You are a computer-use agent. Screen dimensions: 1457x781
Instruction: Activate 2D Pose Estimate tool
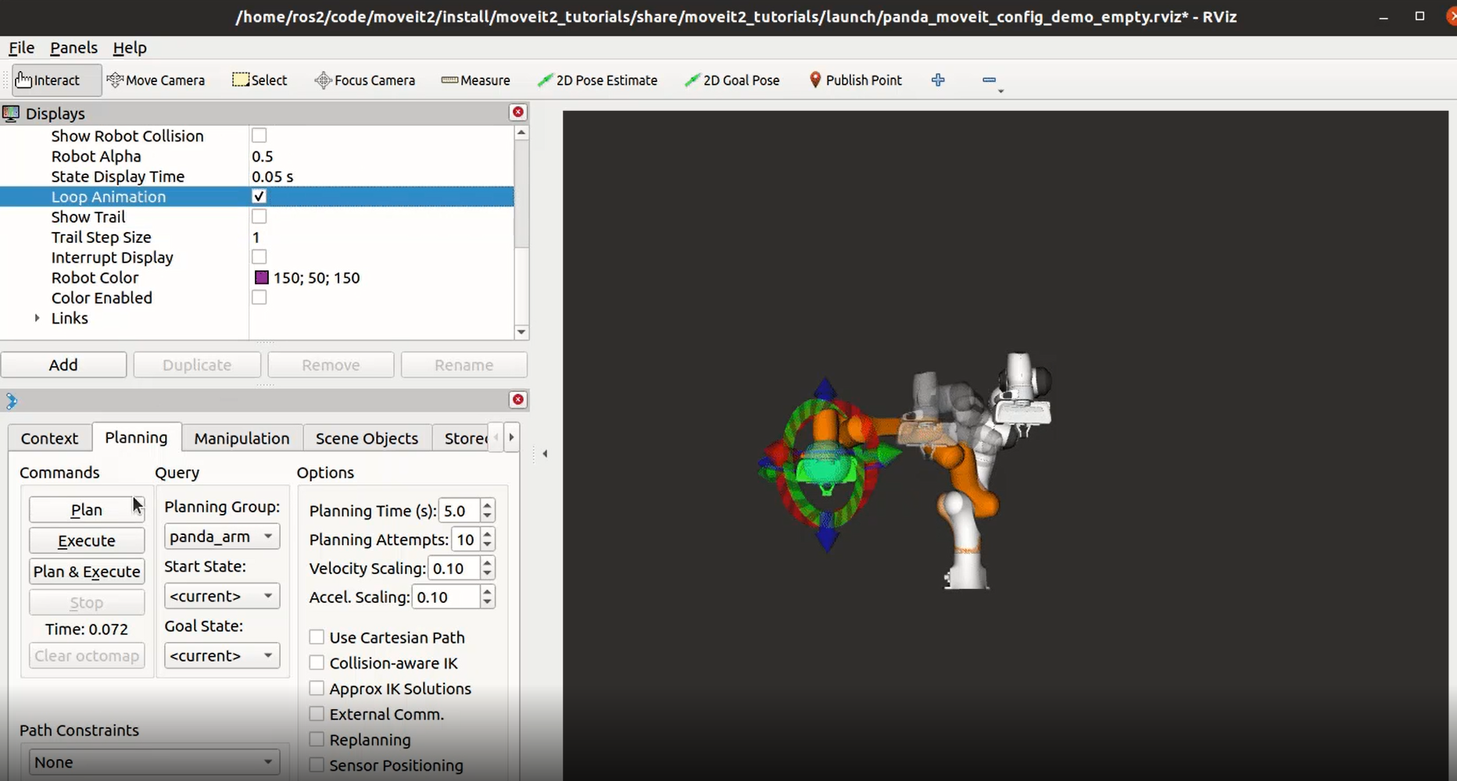[x=597, y=80]
